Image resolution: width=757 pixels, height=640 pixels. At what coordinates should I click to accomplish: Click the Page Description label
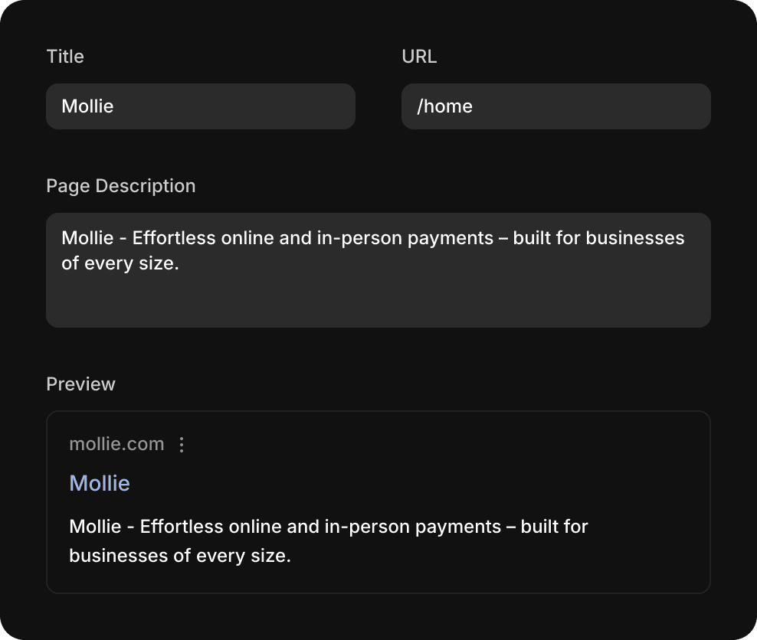point(120,186)
